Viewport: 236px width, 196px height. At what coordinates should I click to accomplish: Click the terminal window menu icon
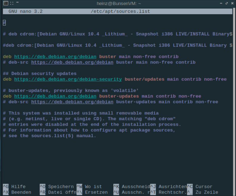click(x=6, y=3)
